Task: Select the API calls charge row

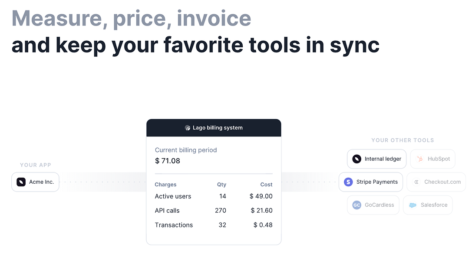Action: coord(214,211)
